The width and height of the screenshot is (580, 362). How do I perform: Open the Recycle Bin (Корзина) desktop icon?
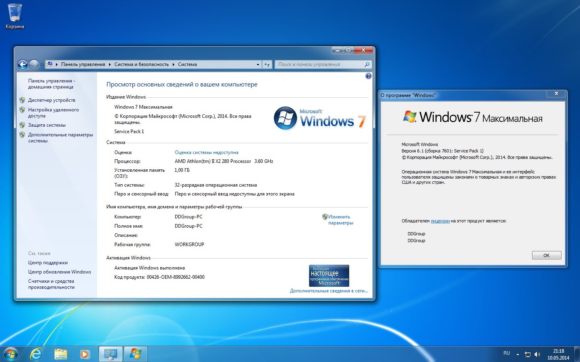click(x=15, y=16)
